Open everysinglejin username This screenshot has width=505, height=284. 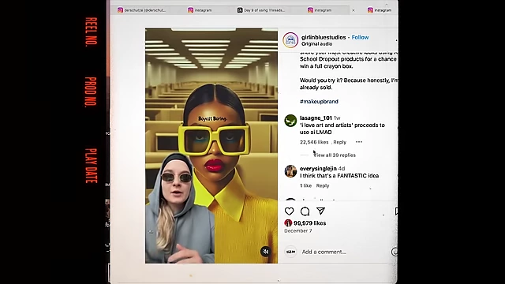coord(318,168)
